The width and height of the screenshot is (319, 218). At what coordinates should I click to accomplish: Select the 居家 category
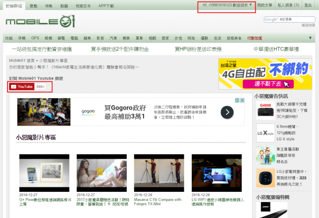(165, 38)
